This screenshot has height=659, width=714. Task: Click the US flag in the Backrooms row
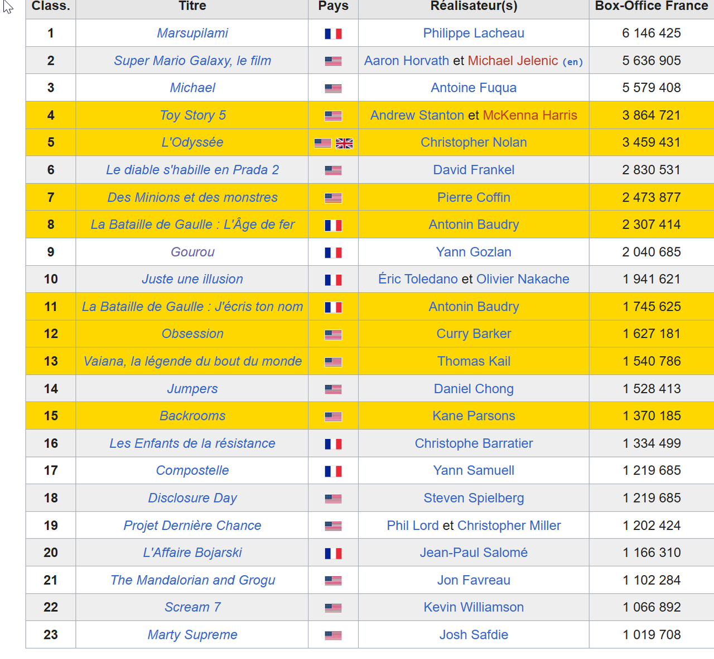[333, 417]
